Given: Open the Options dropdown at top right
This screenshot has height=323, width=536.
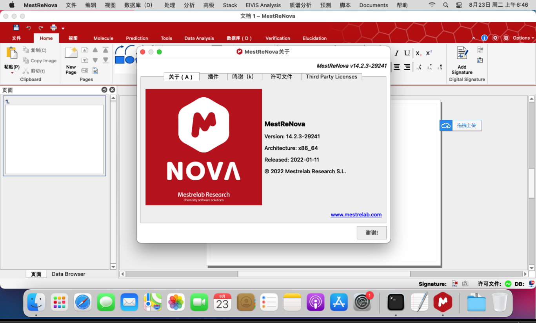Looking at the screenshot, I should (x=521, y=38).
